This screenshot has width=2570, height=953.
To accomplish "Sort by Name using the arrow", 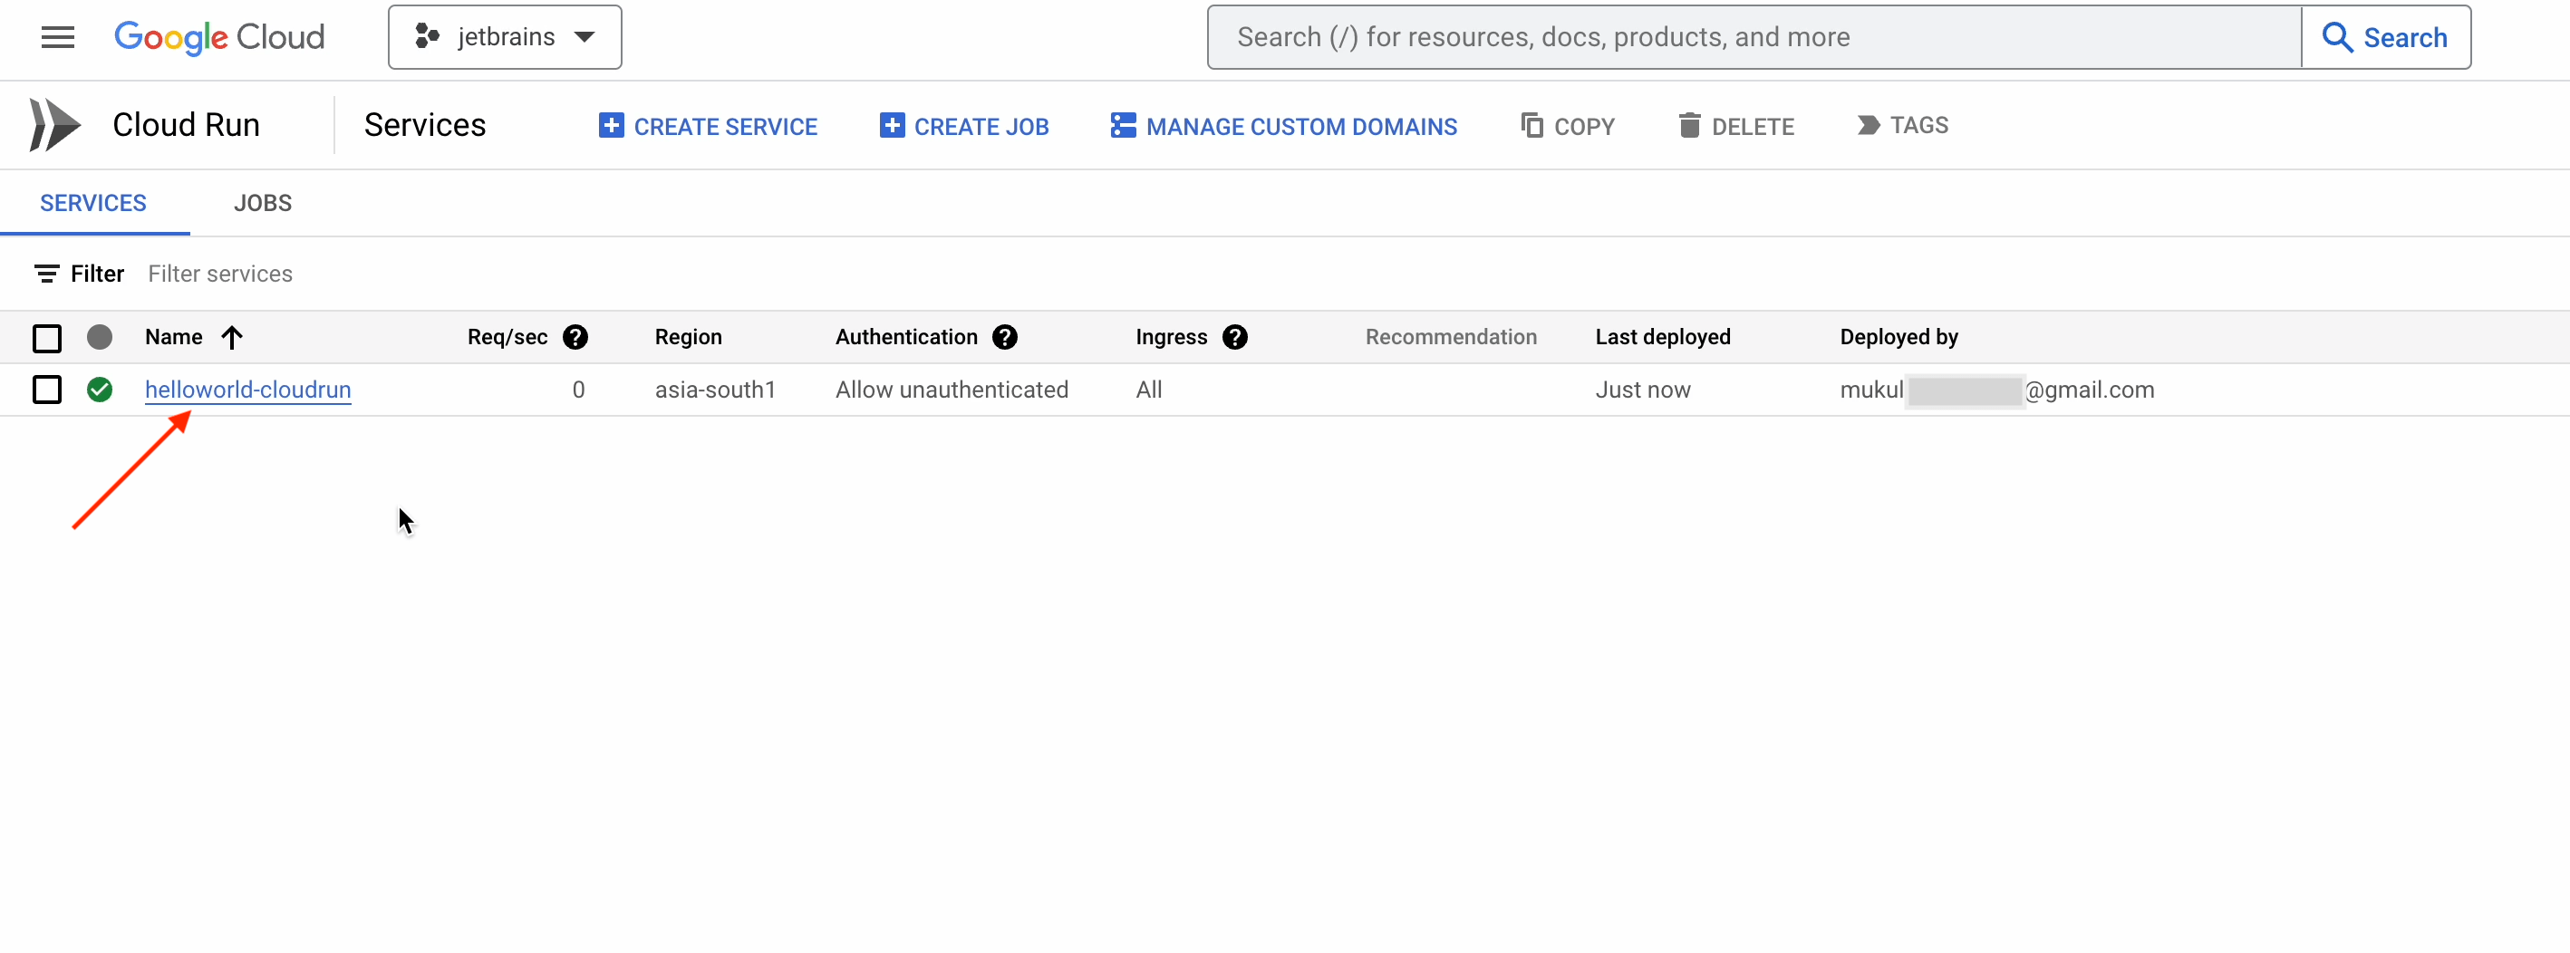I will (x=231, y=338).
